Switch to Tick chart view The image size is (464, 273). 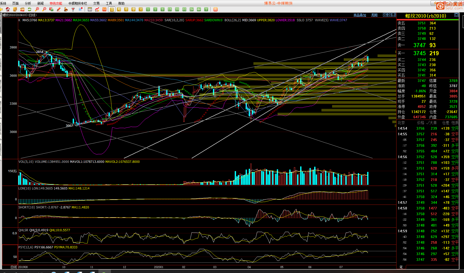[104, 9]
